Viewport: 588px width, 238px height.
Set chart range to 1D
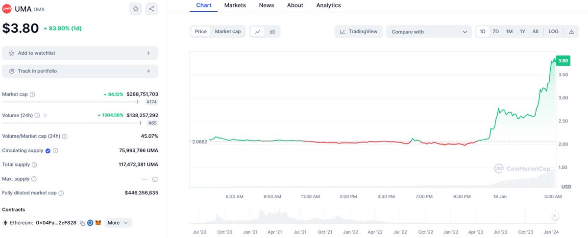pos(483,31)
